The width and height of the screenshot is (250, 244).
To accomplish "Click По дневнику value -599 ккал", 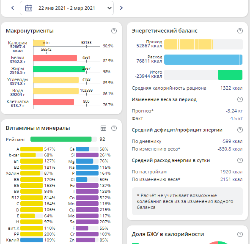I will tap(232, 141).
